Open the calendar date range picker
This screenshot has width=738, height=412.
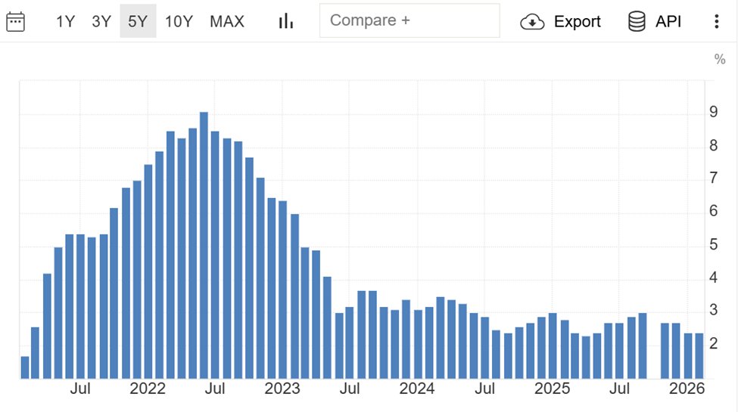(x=16, y=22)
